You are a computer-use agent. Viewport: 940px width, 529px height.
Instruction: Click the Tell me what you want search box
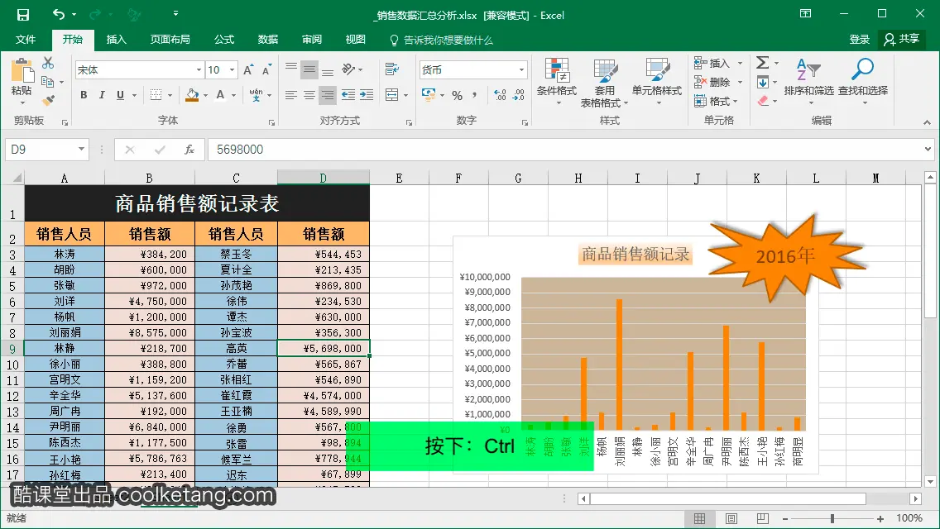(x=441, y=41)
